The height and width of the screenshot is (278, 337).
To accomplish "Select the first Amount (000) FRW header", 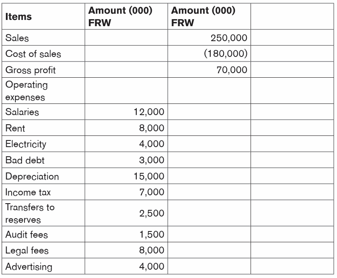I will [120, 17].
